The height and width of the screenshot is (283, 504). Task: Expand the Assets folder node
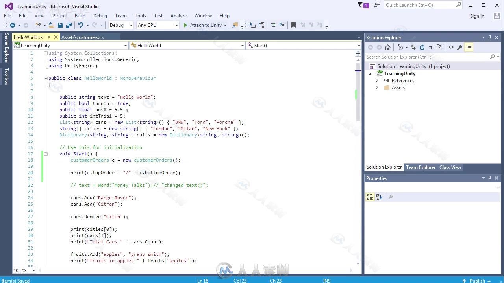click(377, 88)
